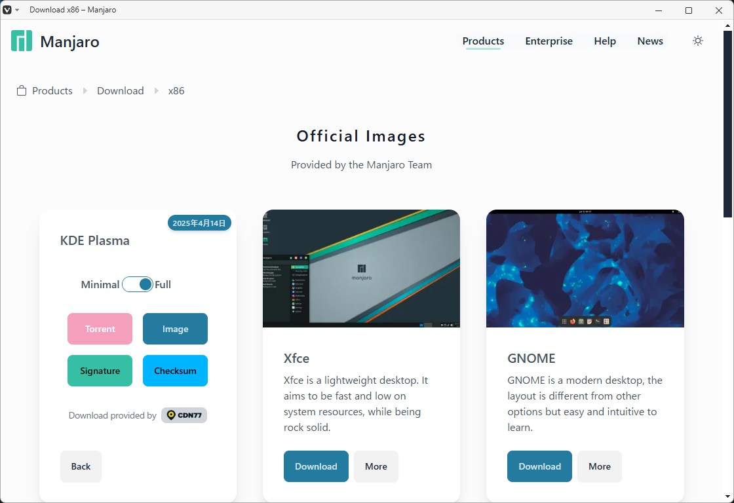Click Download on the Xfce card
The image size is (734, 503).
coord(316,466)
